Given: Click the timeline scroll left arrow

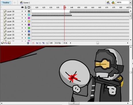Looking at the screenshot, I should click(x=71, y=43).
